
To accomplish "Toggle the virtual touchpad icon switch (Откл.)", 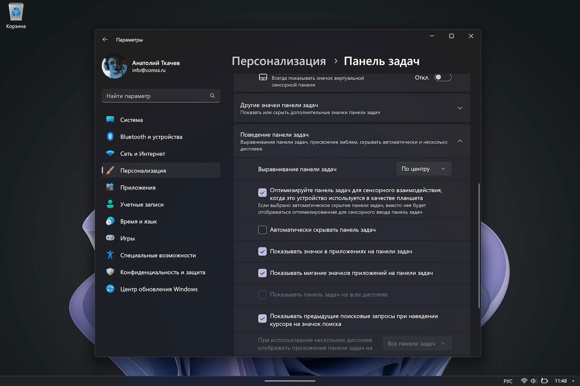I will (443, 77).
